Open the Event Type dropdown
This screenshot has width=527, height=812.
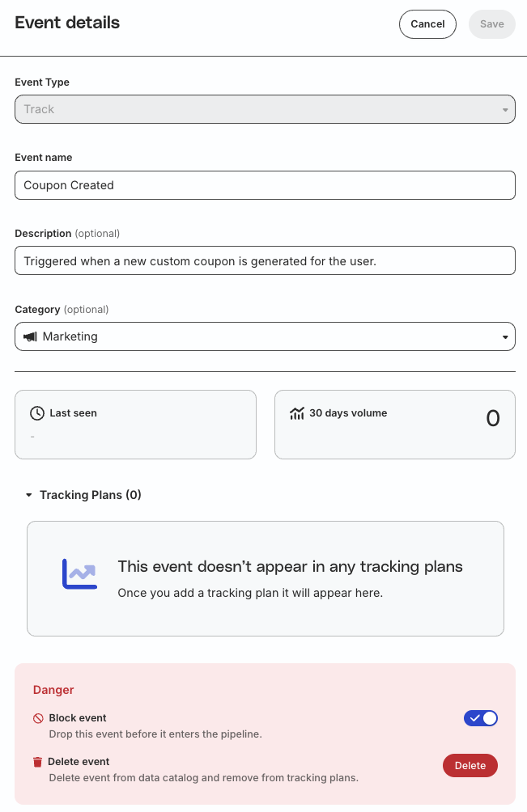(x=265, y=109)
